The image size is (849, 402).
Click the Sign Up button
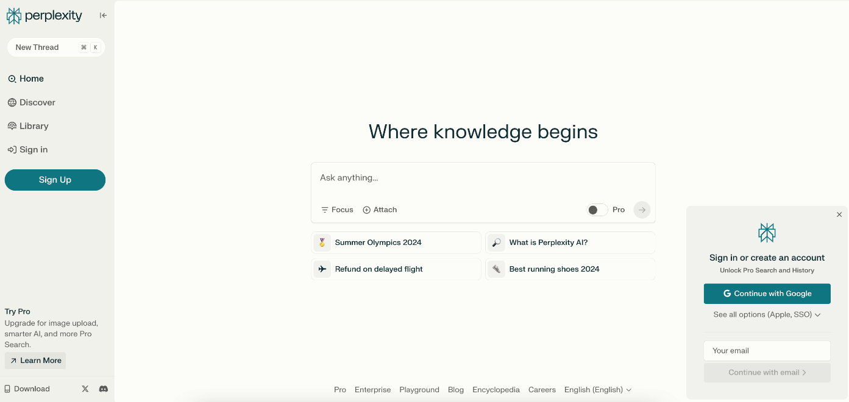(55, 180)
